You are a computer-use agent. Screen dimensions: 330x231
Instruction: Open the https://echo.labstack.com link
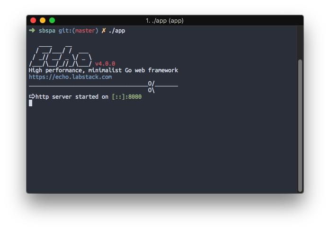pos(70,77)
